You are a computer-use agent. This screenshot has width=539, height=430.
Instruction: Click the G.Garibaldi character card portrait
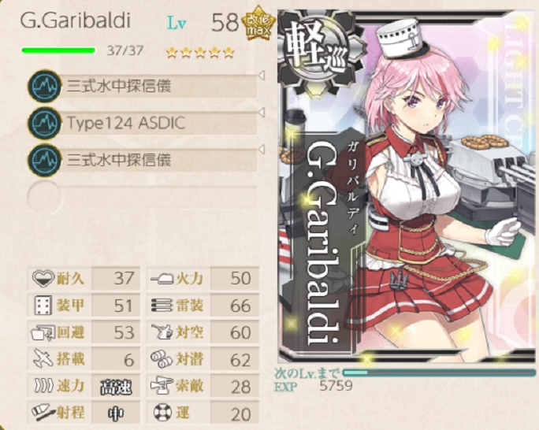click(407, 186)
